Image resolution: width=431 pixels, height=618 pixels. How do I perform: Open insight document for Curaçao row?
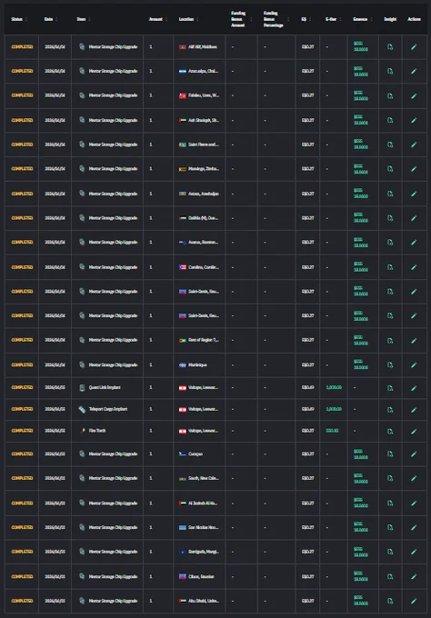click(390, 454)
